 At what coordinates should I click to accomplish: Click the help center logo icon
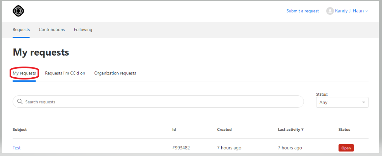(x=18, y=11)
